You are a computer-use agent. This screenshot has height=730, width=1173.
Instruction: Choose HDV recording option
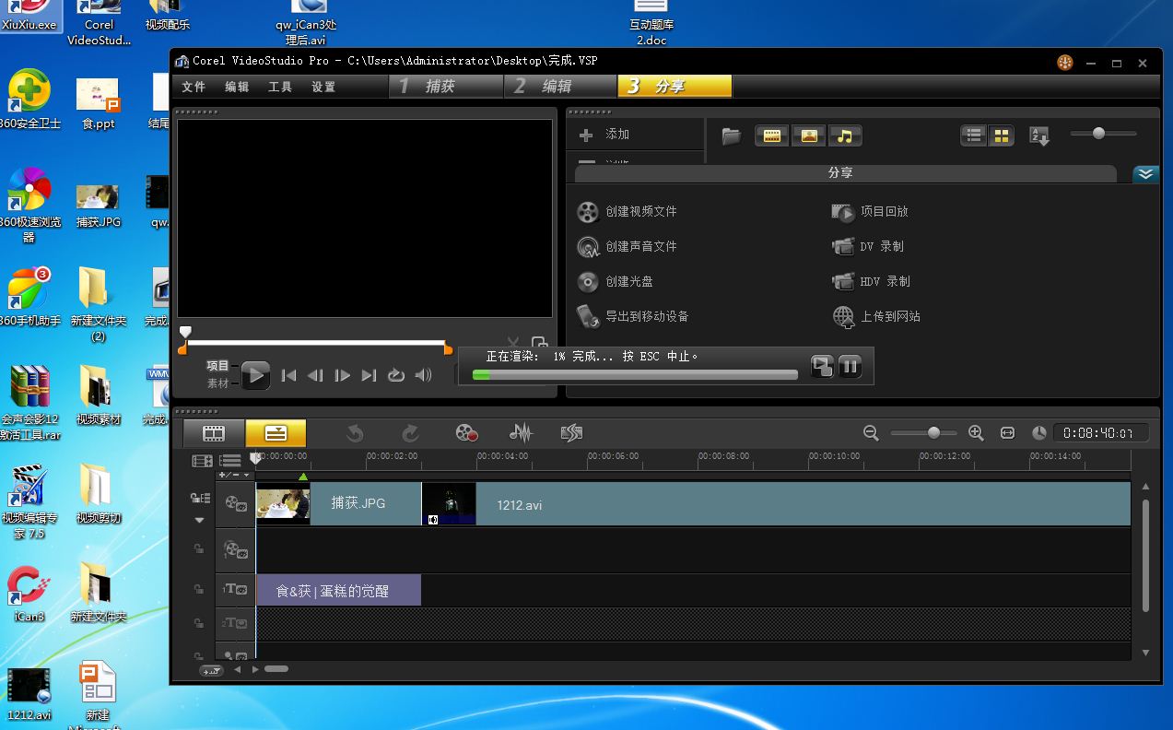871,281
